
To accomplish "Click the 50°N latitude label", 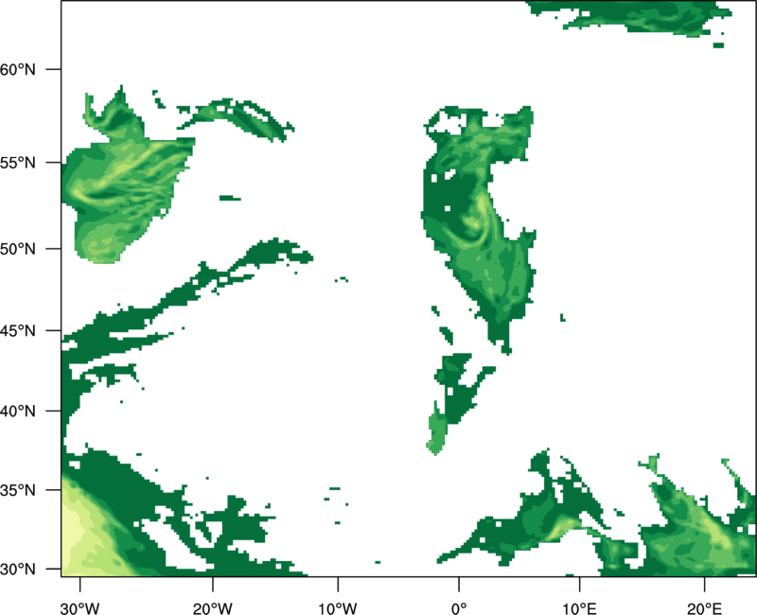I will 18,249.
